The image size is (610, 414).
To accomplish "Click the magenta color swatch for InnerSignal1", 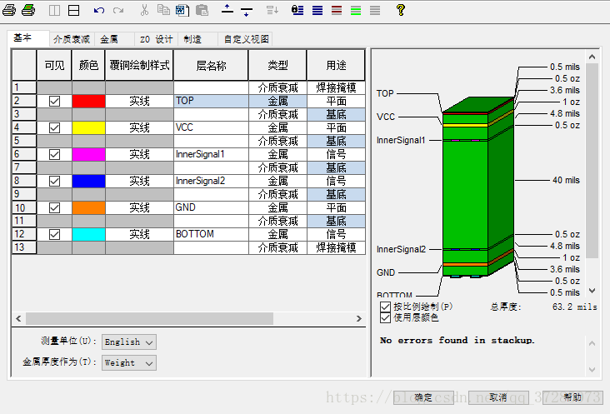I will click(88, 155).
